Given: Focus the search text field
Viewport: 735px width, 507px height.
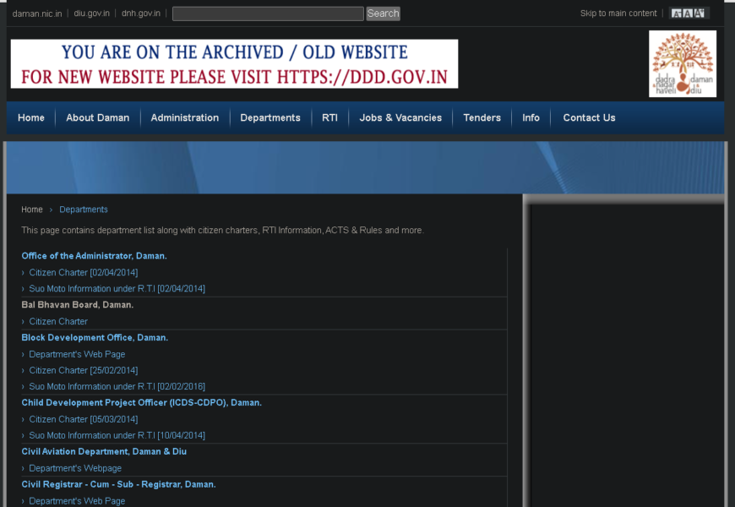Looking at the screenshot, I should coord(268,14).
